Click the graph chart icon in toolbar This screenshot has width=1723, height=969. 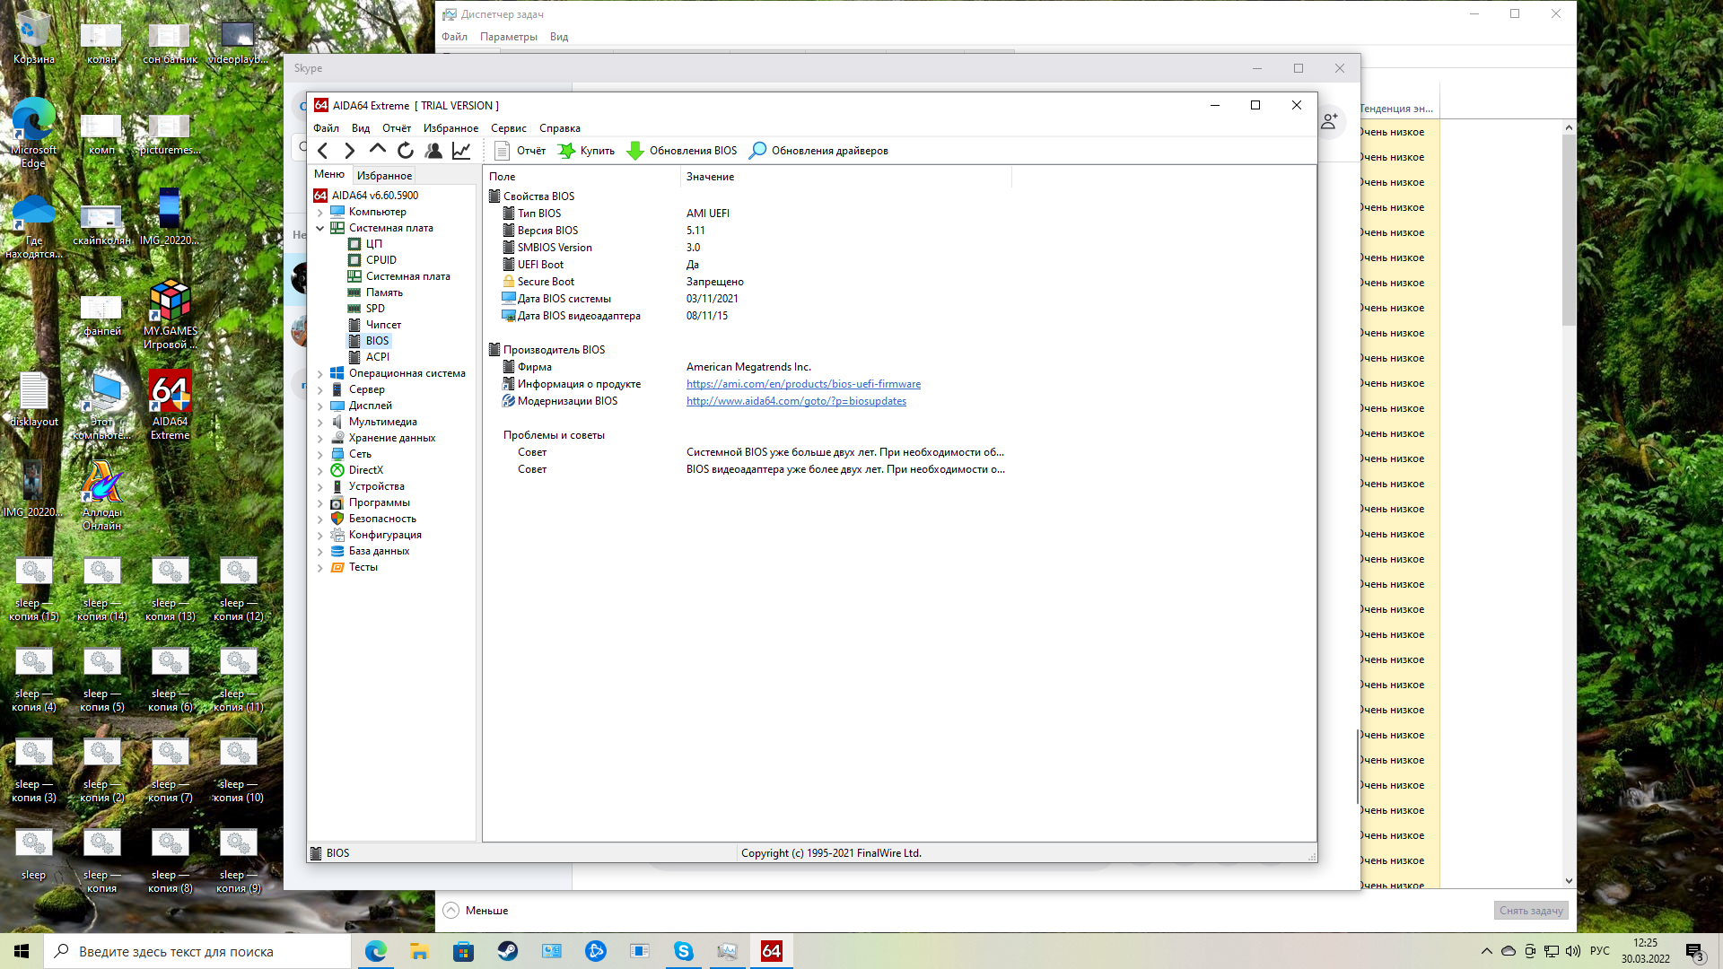461,151
